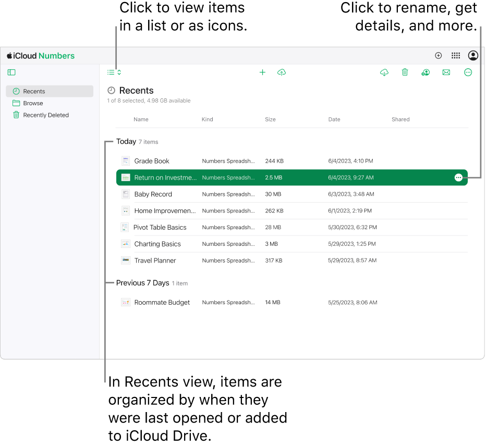The width and height of the screenshot is (486, 448).
Task: Create a new spreadsheet with plus icon
Action: point(262,72)
